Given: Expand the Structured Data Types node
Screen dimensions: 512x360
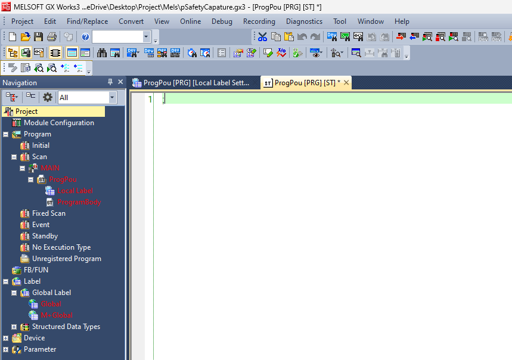Looking at the screenshot, I should coord(14,327).
